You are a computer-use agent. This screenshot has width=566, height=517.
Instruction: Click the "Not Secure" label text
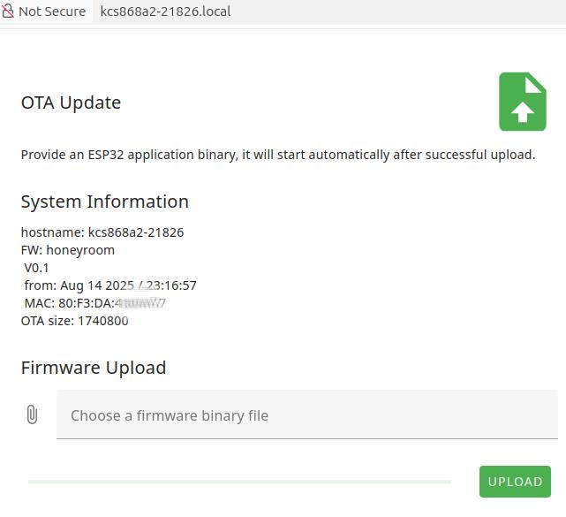pos(52,11)
